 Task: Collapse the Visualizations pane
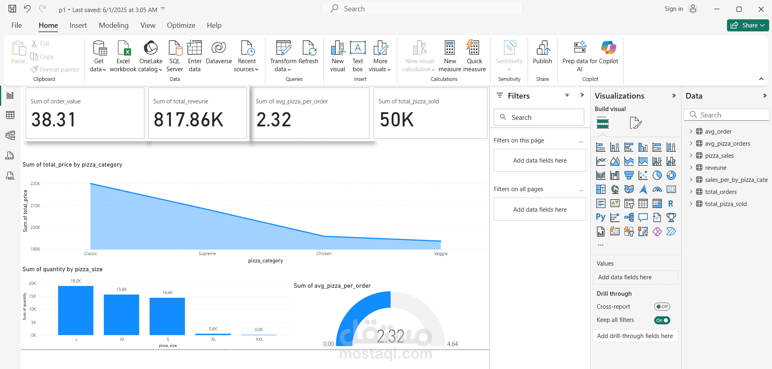coord(674,96)
